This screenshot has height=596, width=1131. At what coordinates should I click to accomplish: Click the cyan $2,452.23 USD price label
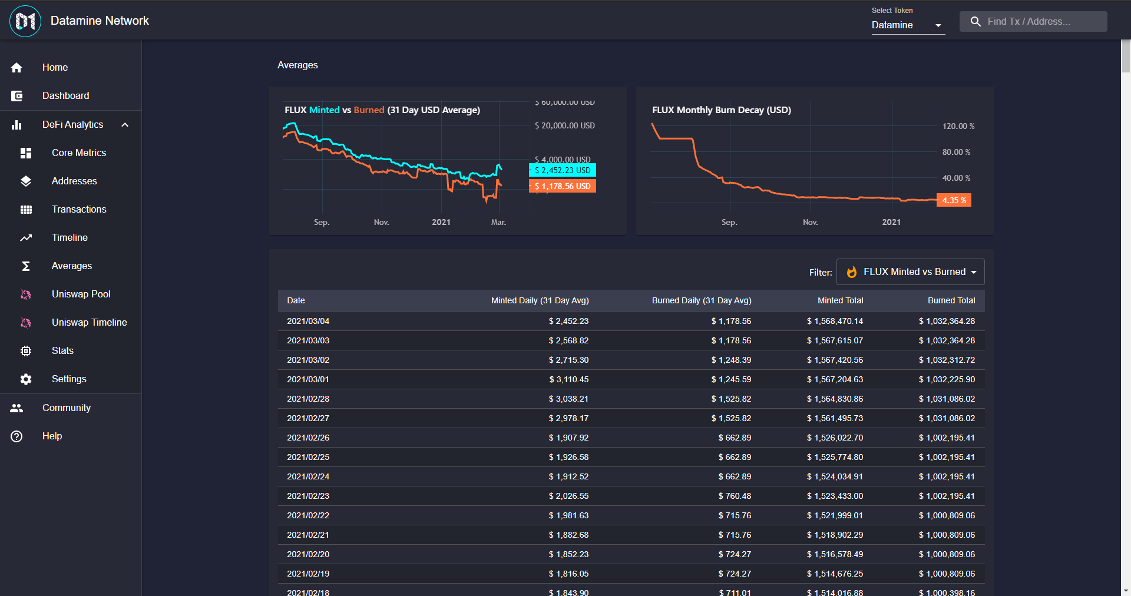coord(563,170)
